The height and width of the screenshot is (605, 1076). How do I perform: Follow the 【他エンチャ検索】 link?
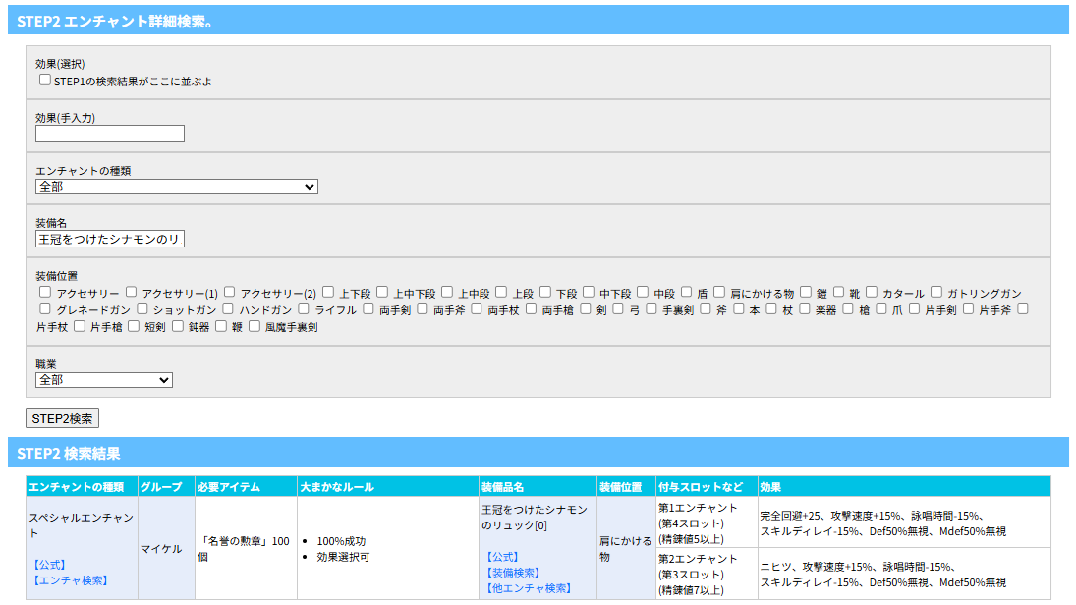coord(527,588)
